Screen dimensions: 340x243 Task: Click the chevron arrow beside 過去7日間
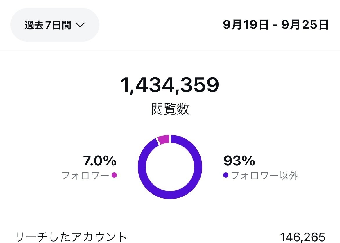pyautogui.click(x=80, y=25)
